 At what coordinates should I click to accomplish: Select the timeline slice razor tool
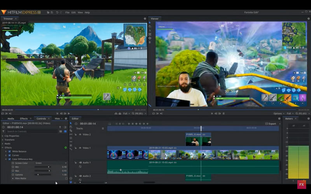pos(71,131)
